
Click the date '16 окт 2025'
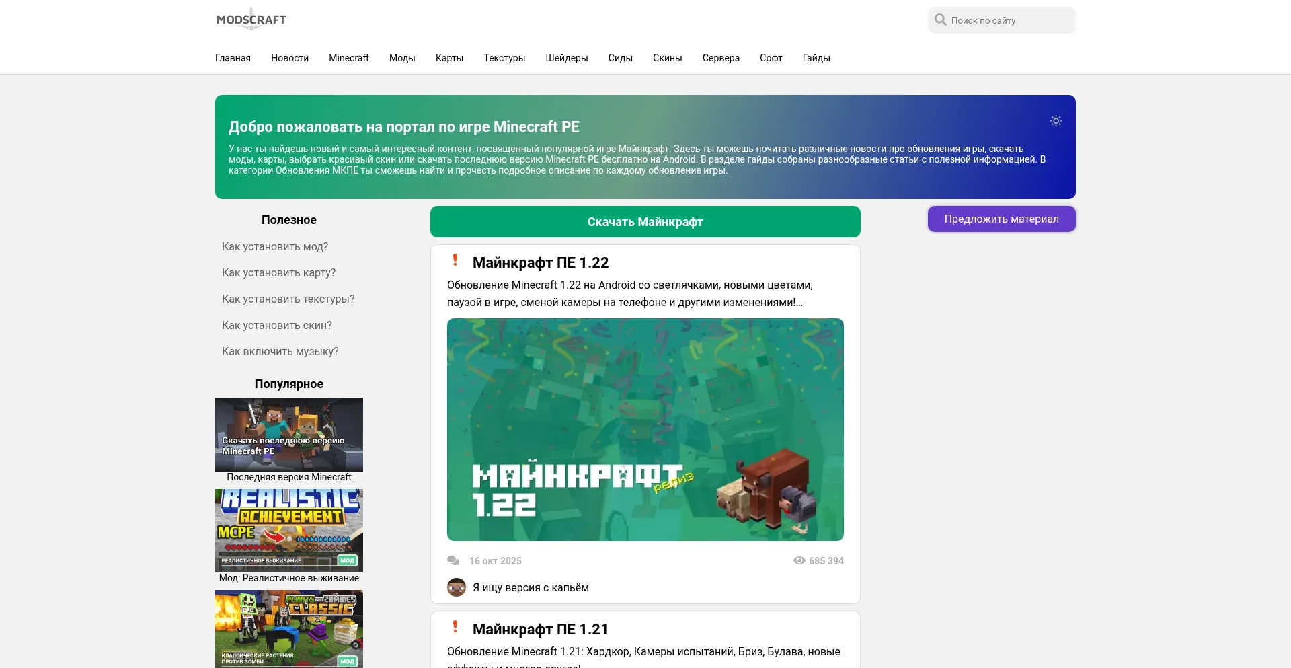tap(496, 561)
